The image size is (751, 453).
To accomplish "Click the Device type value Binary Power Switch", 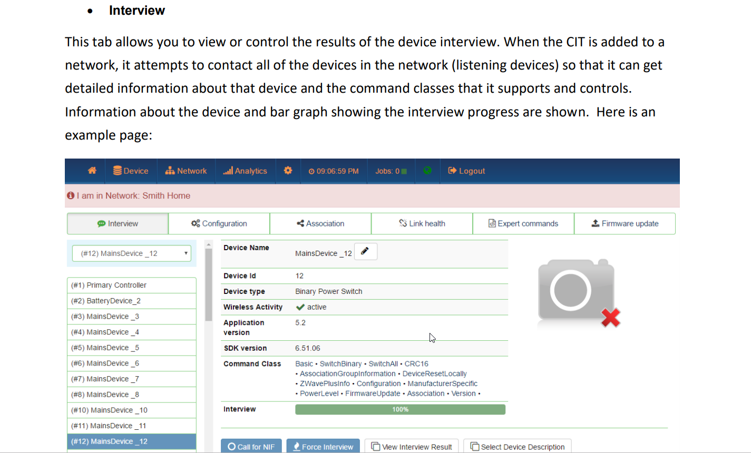I will coord(329,291).
